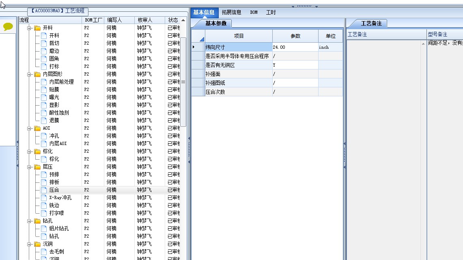Sort by the 项目 column header
463x260 pixels.
[x=239, y=36]
